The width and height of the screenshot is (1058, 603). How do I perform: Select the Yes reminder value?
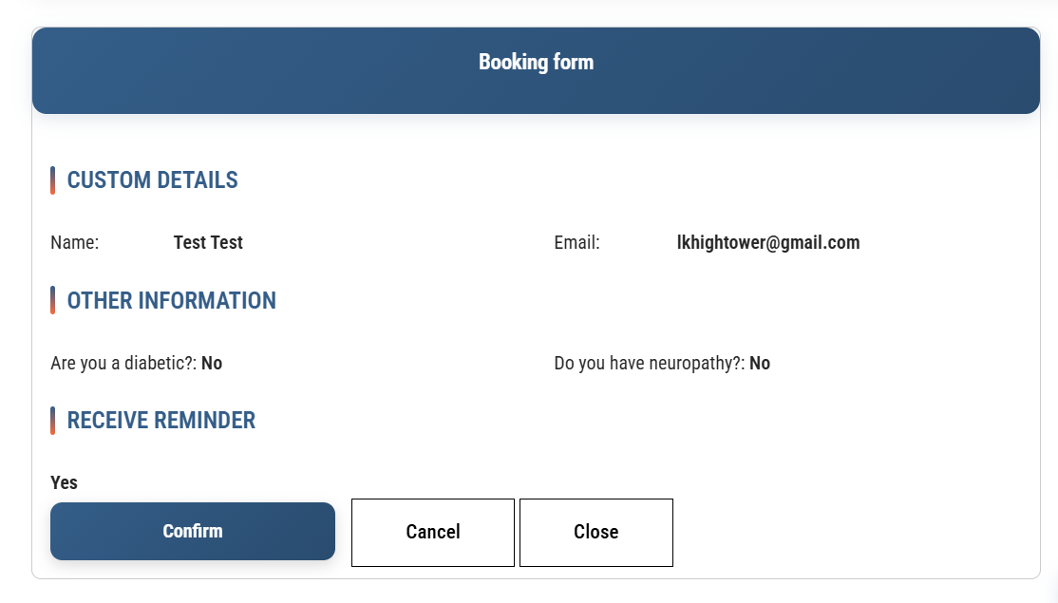tap(64, 482)
